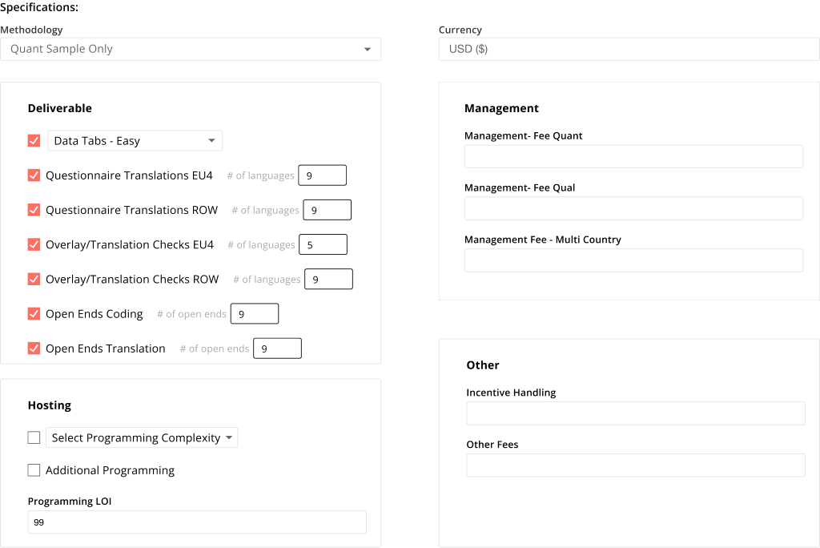Click languages field for Questionnaire Translations EU4
This screenshot has width=820, height=548.
pos(322,175)
